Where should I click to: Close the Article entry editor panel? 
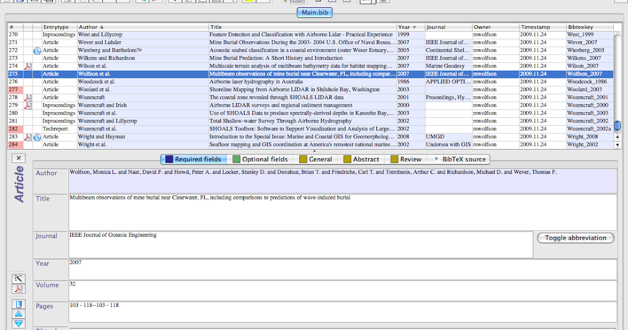click(18, 158)
